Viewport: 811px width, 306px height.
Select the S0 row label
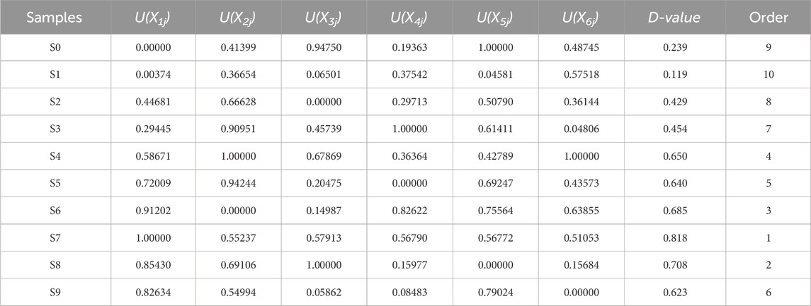click(55, 47)
